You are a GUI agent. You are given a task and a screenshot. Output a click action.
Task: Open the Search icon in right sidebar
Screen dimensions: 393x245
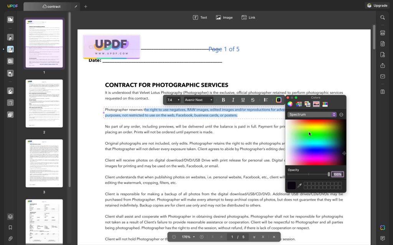point(383,18)
